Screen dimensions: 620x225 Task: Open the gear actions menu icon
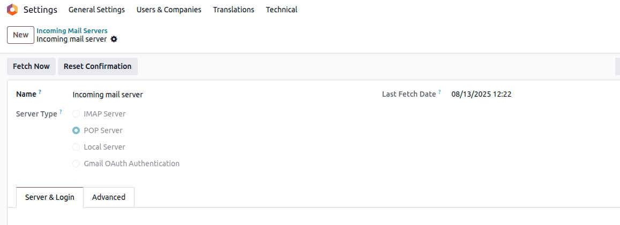point(114,39)
